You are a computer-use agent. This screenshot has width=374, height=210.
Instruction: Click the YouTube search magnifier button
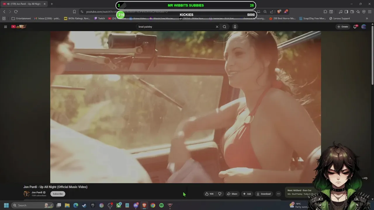pyautogui.click(x=224, y=27)
